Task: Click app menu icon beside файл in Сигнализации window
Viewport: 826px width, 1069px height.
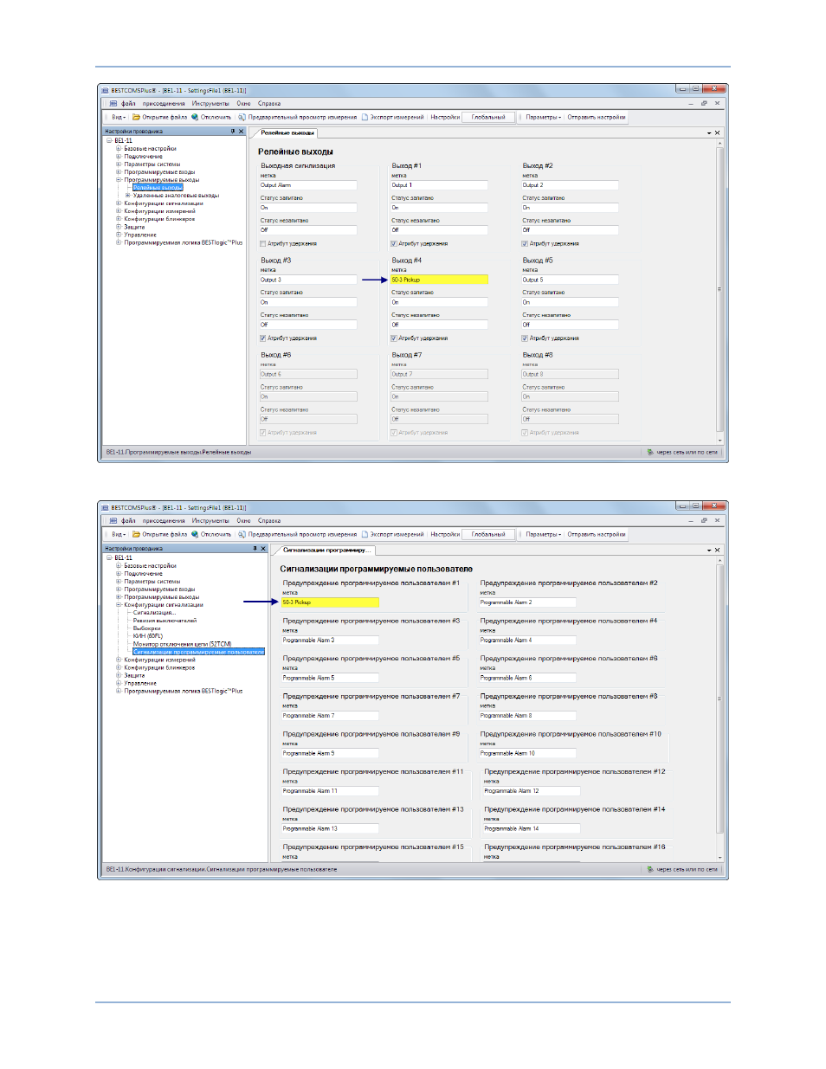Action: [113, 520]
